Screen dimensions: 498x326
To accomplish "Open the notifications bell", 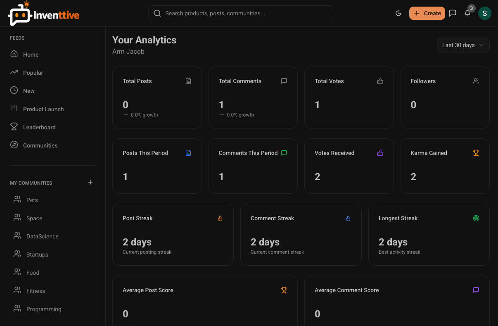I will point(467,13).
